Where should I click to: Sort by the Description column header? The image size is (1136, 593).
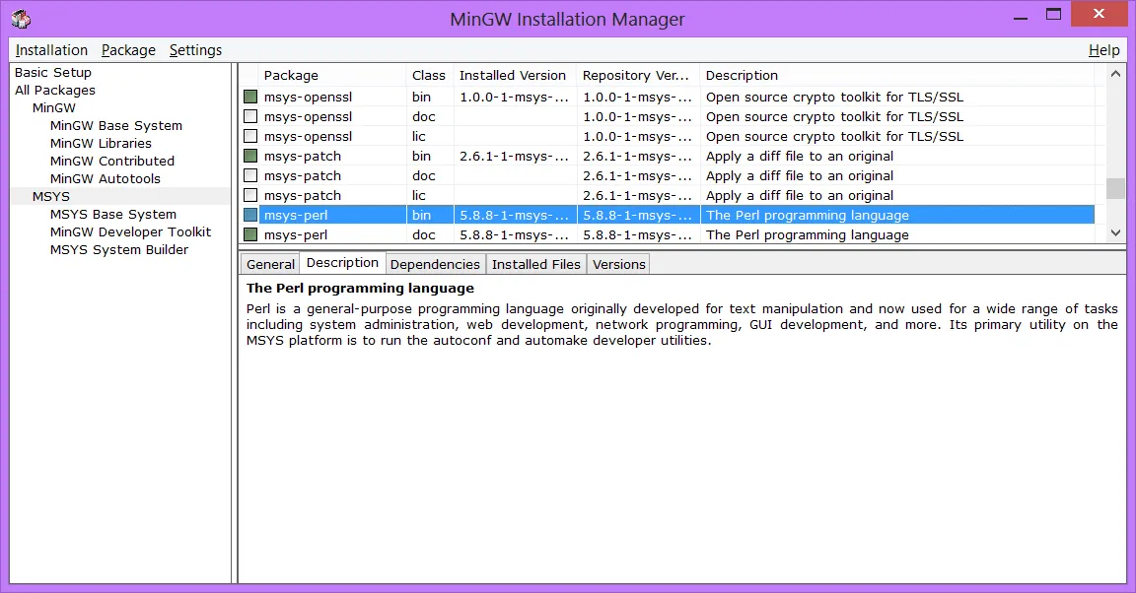point(897,75)
